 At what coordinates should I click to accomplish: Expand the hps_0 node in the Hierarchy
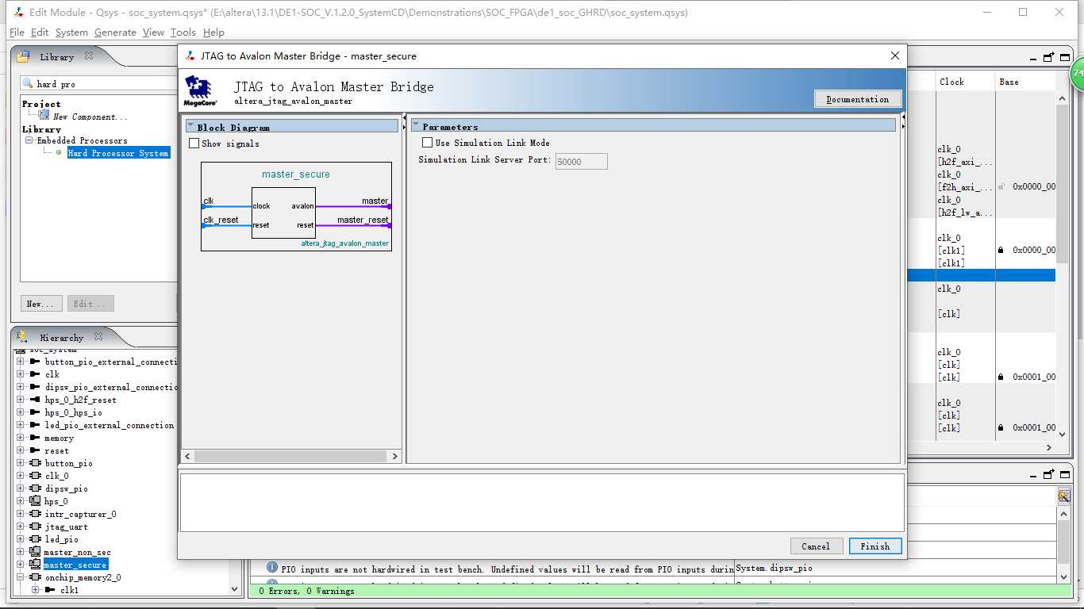point(21,501)
